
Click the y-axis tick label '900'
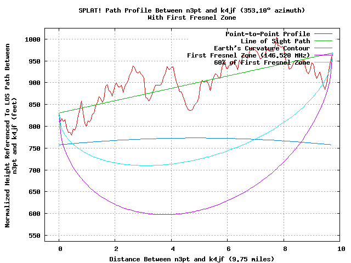35,83
